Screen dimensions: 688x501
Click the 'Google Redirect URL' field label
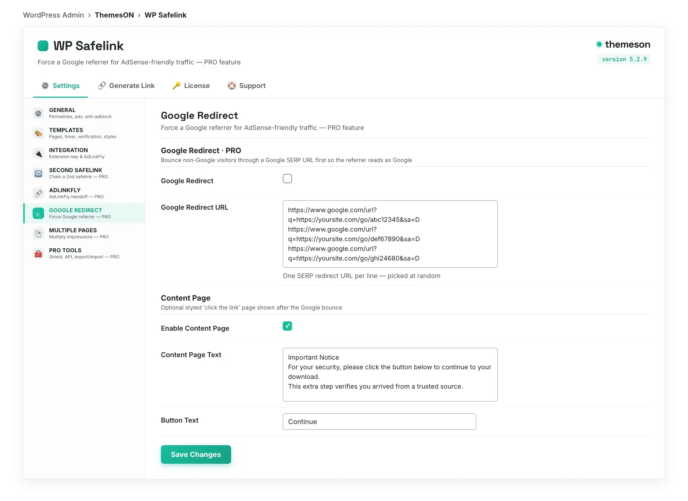click(195, 207)
